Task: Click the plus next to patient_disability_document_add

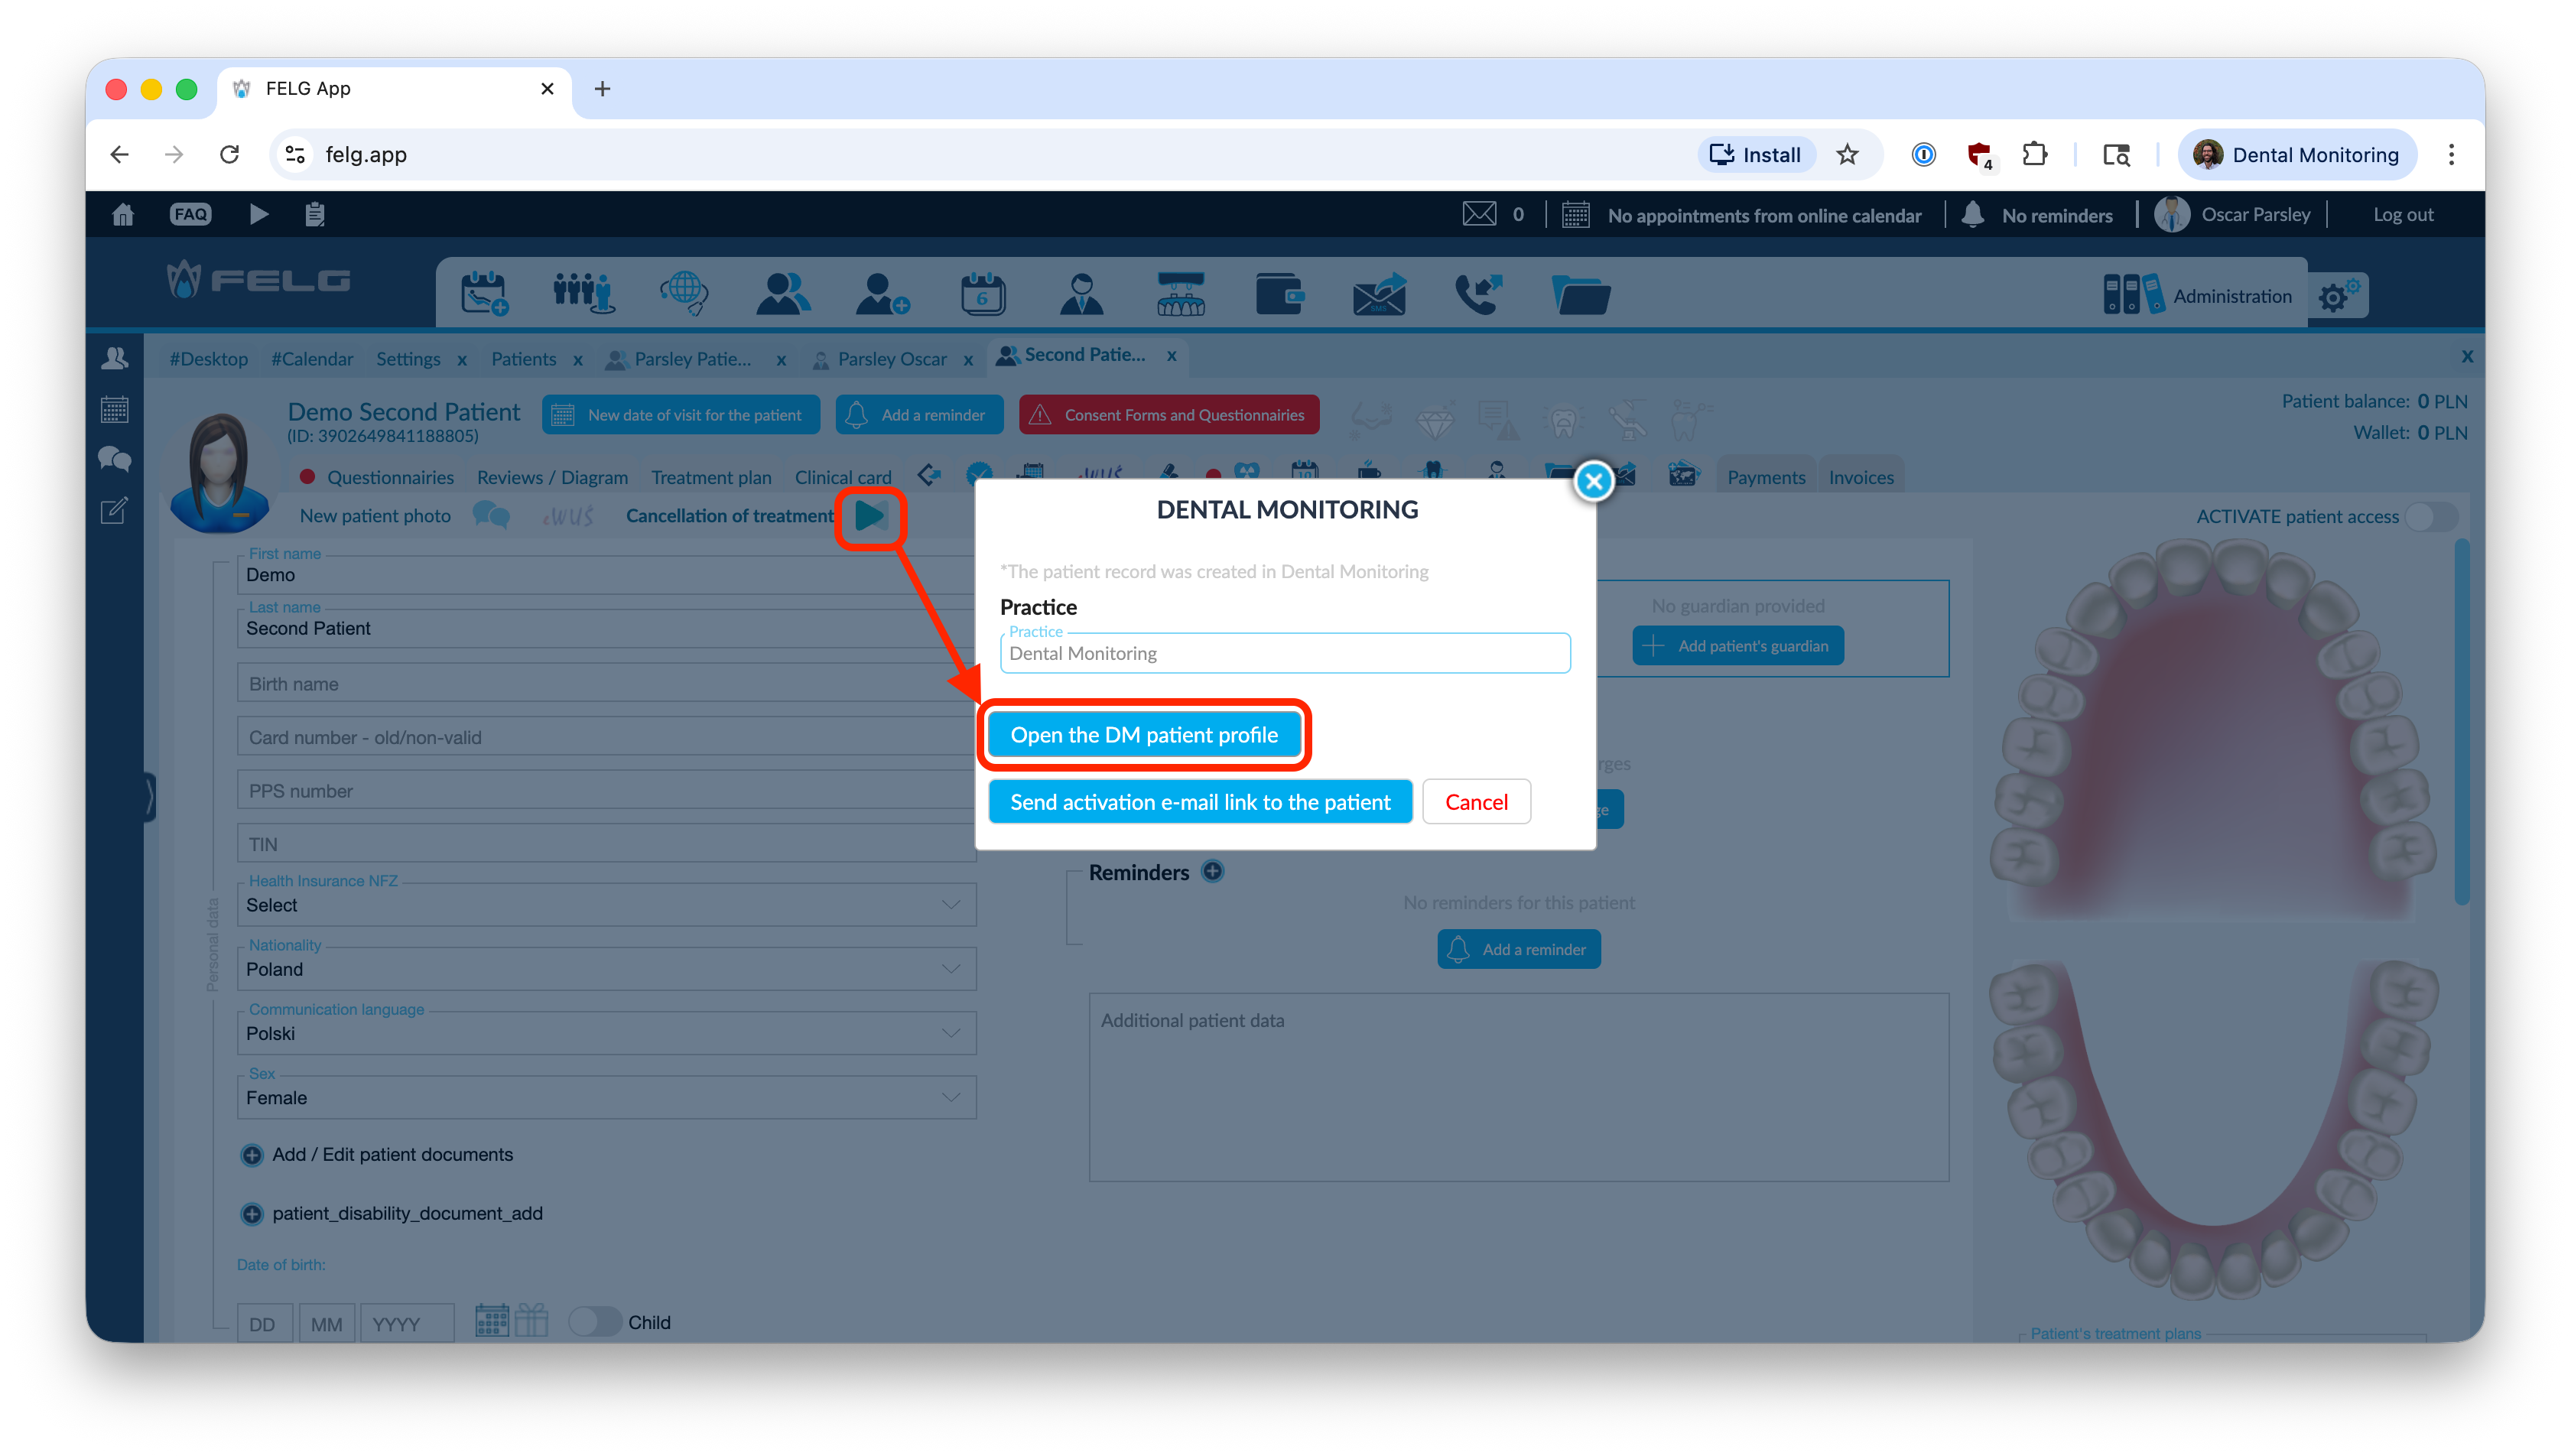Action: coord(251,1214)
